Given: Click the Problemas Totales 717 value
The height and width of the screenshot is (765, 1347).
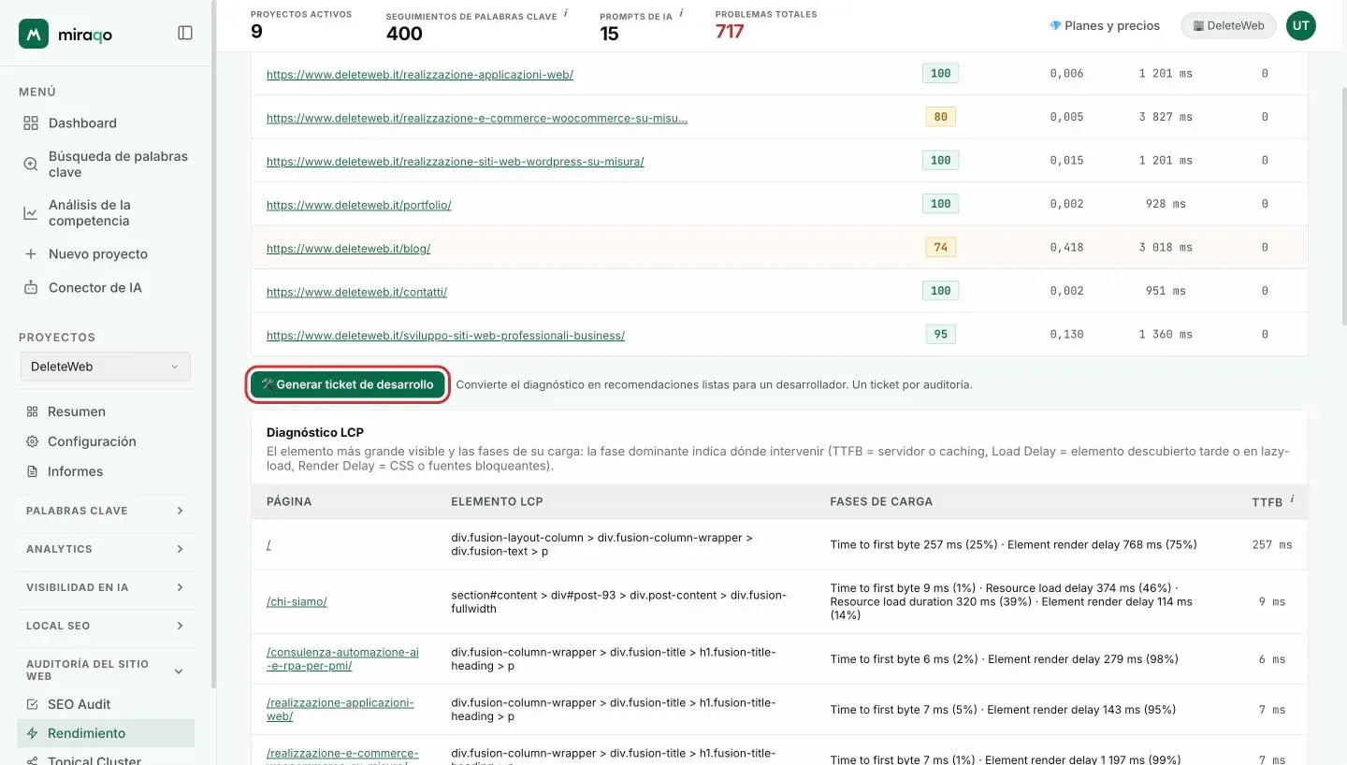Looking at the screenshot, I should tap(730, 32).
